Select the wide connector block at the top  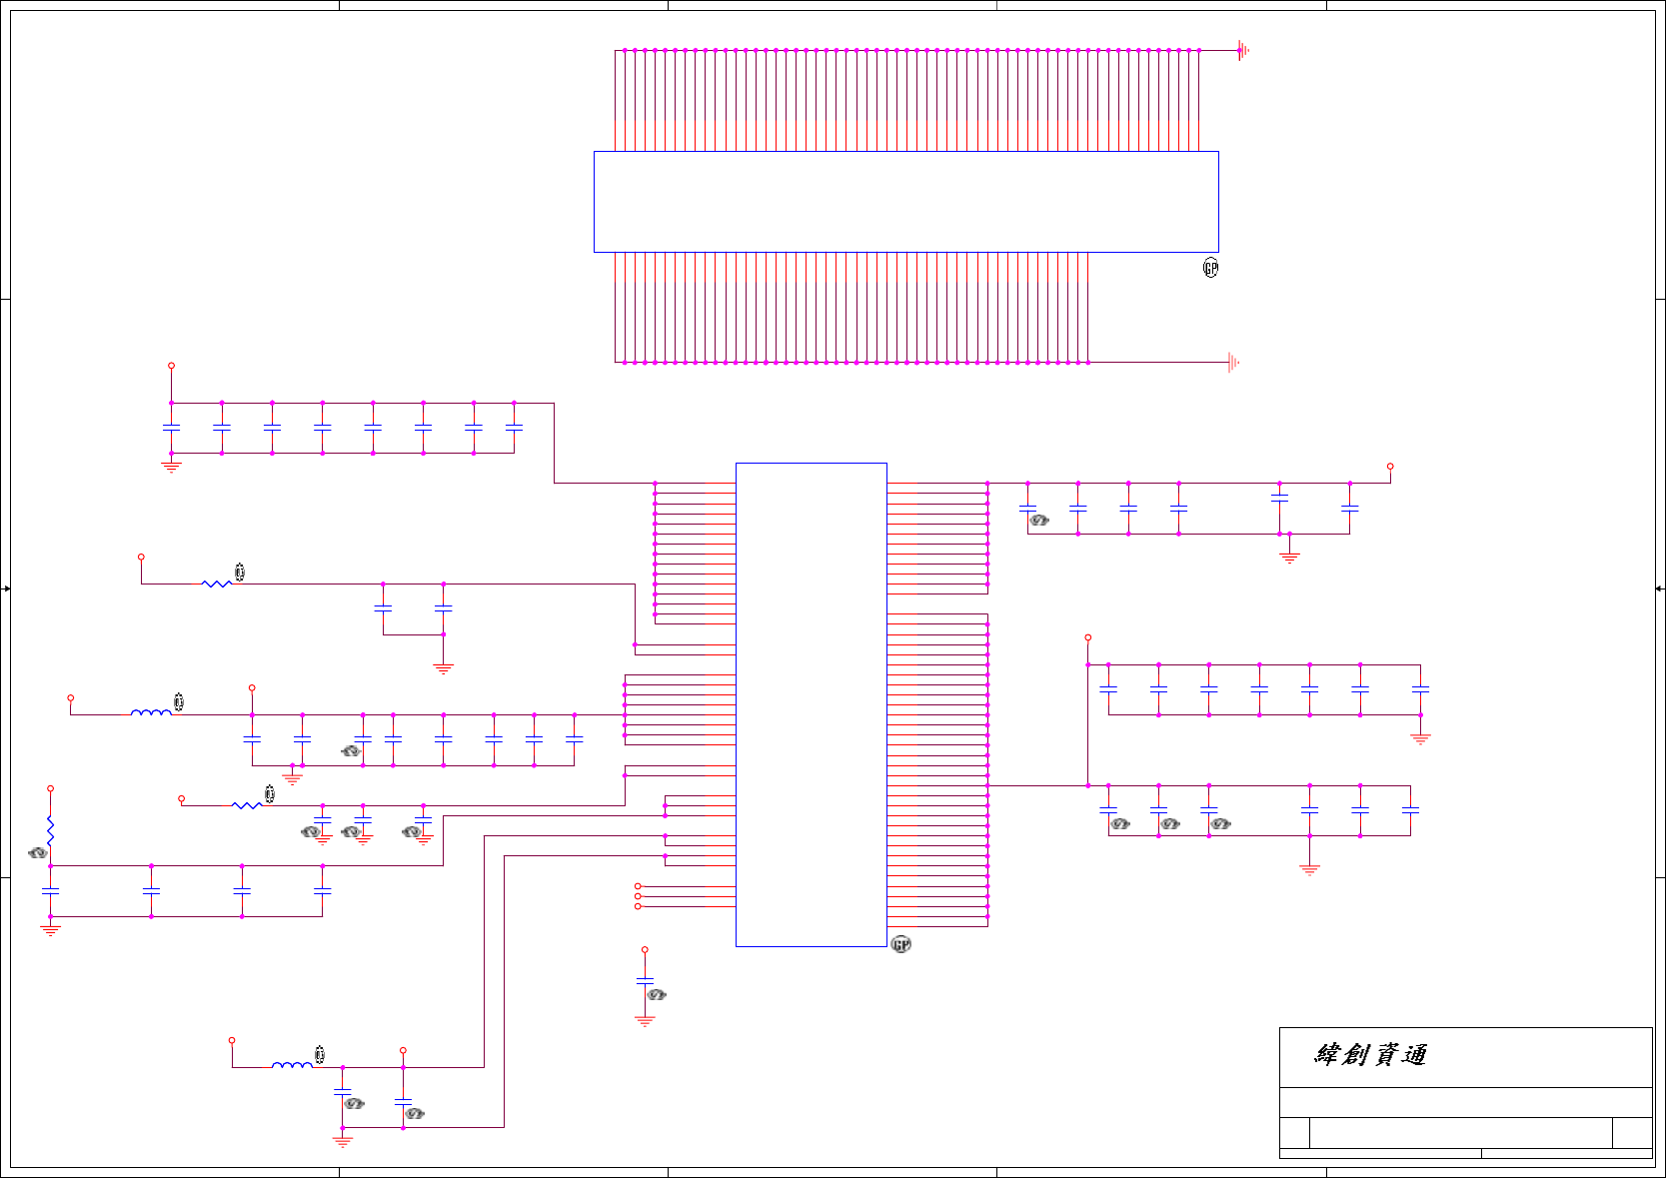(x=905, y=202)
